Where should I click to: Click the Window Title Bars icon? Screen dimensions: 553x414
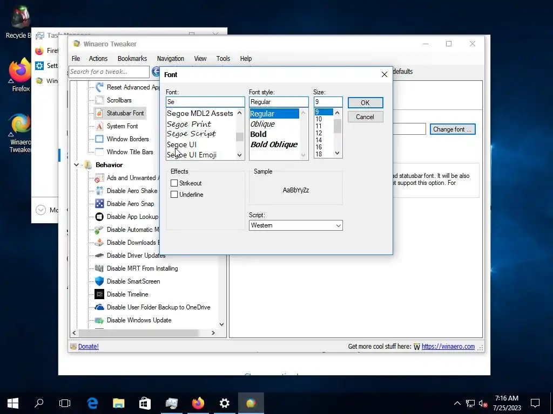[x=99, y=151]
